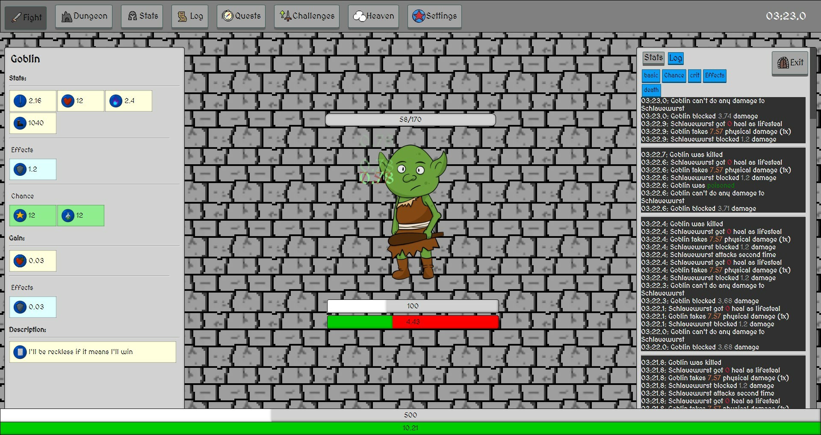Viewport: 821px width, 435px height.
Task: Open Heaven via the cloud icon
Action: click(x=359, y=16)
